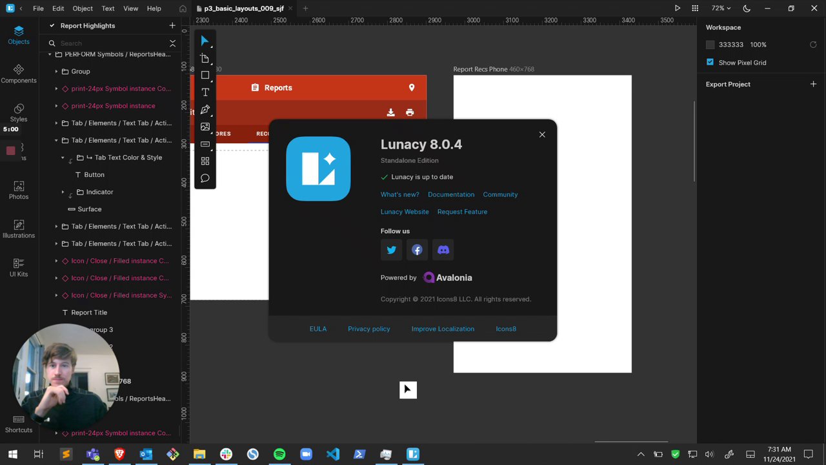Expand the Icon / Close / Filled instance Sy... layer

(56, 295)
